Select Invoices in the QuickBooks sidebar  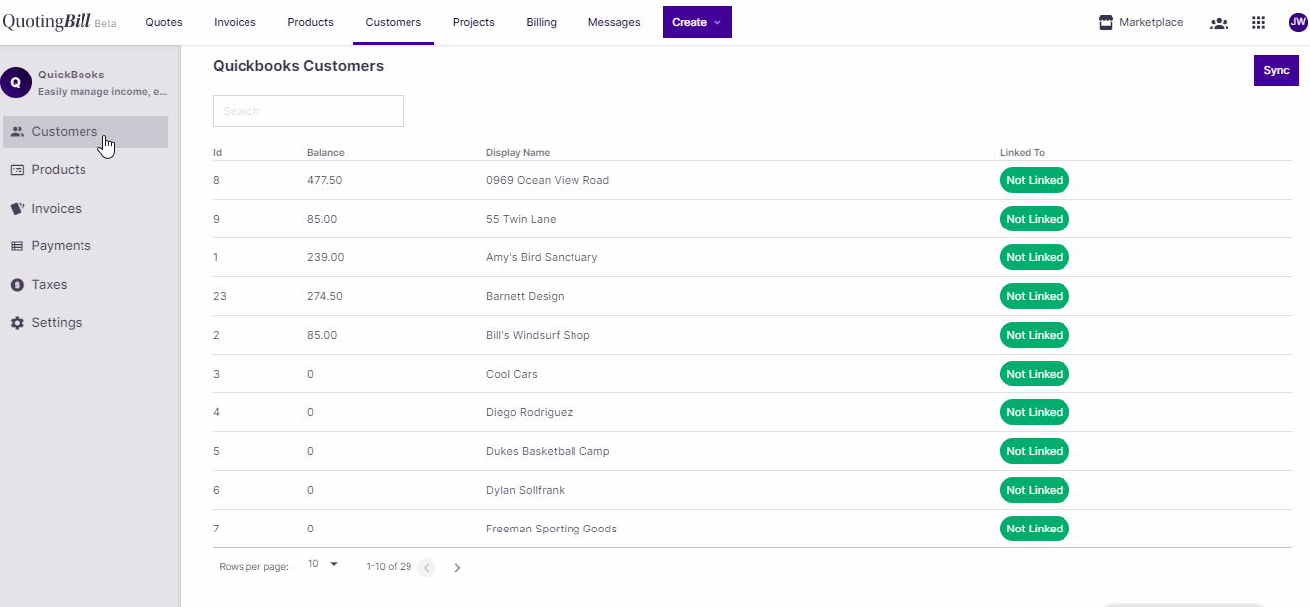point(85,209)
